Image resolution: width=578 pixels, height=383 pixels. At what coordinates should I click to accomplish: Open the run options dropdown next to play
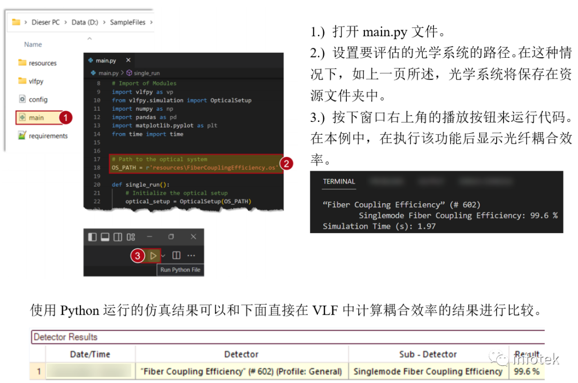[x=163, y=255]
